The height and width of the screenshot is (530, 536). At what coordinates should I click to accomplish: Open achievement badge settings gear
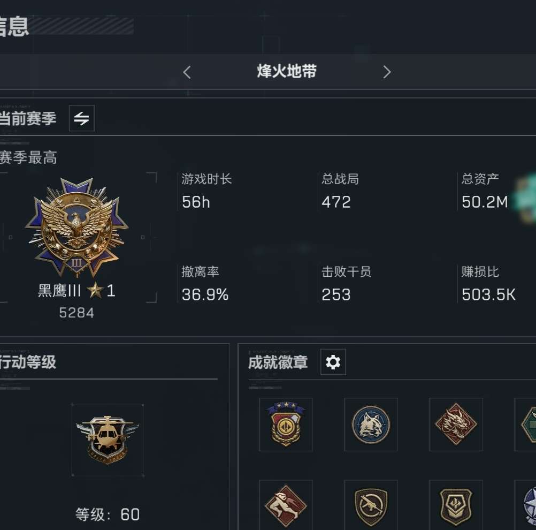pos(333,362)
